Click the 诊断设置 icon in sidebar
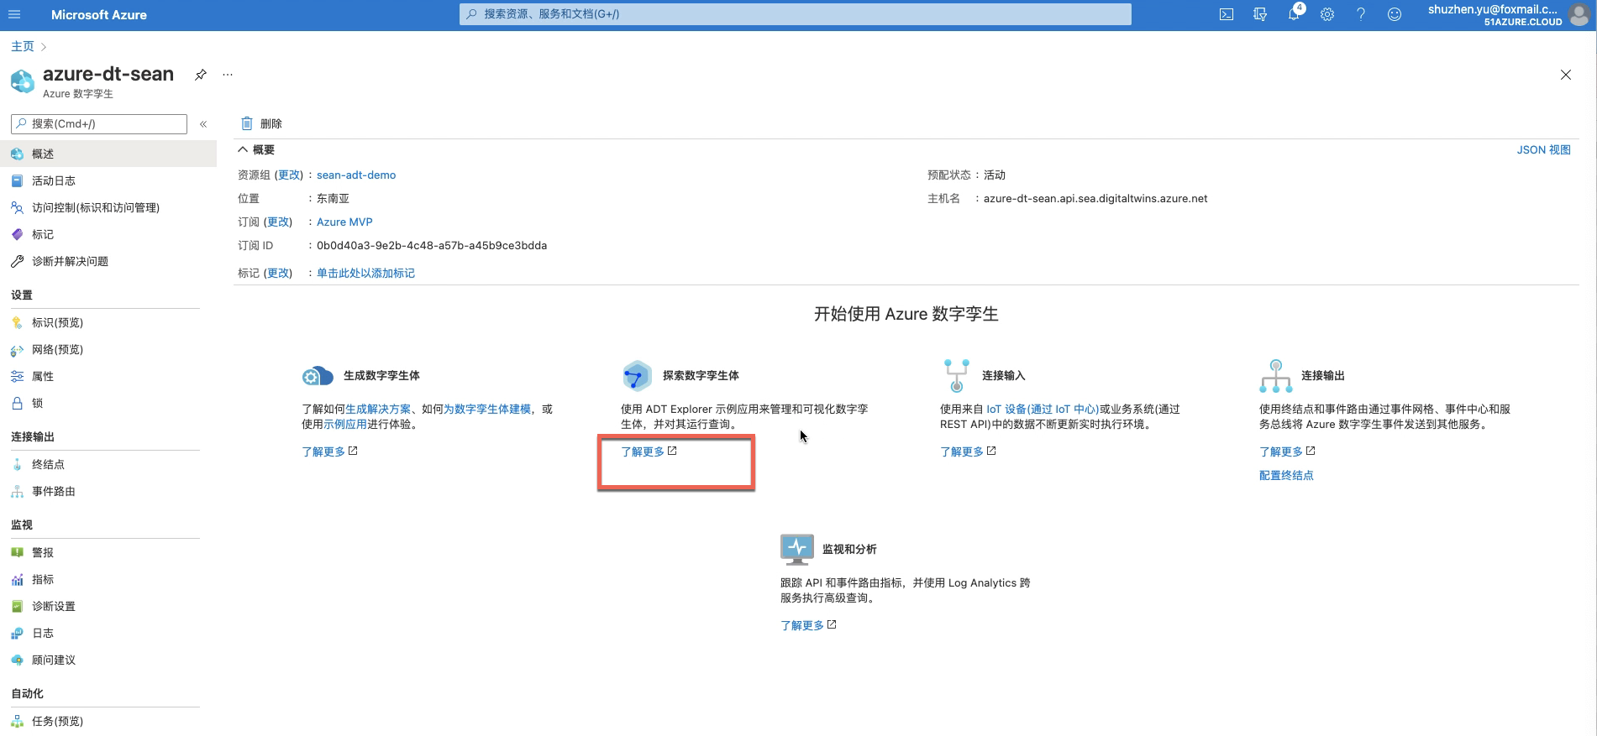 17,607
